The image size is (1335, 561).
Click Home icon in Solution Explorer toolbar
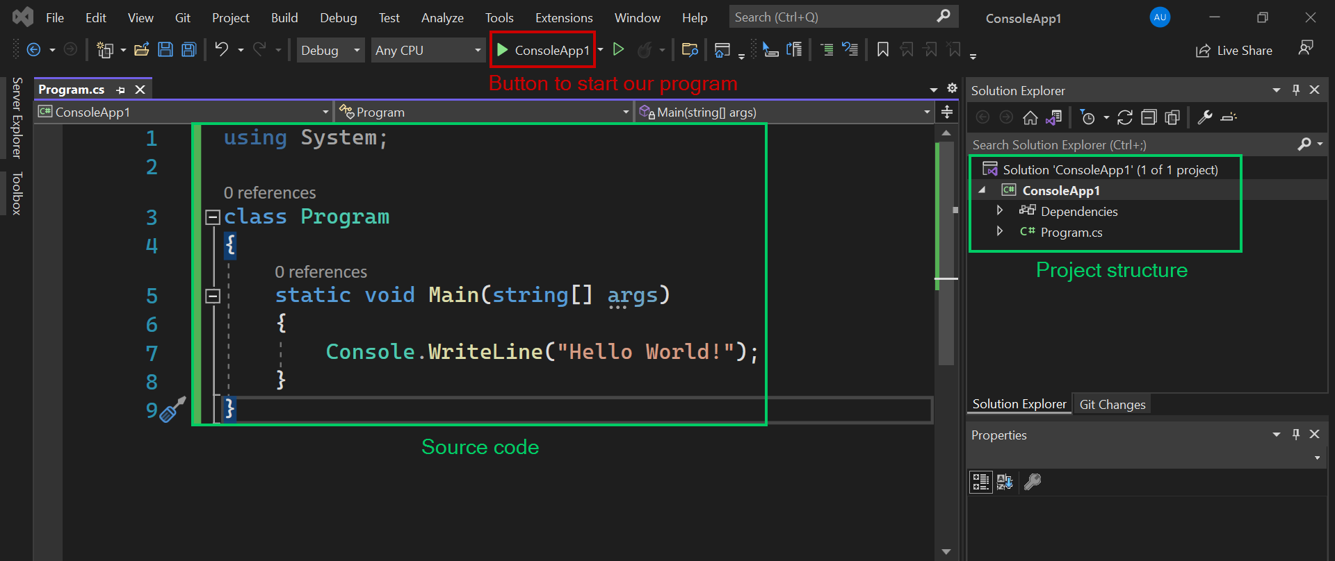pos(1030,117)
